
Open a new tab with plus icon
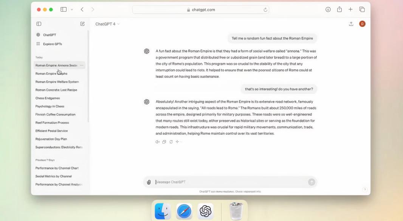(350, 9)
